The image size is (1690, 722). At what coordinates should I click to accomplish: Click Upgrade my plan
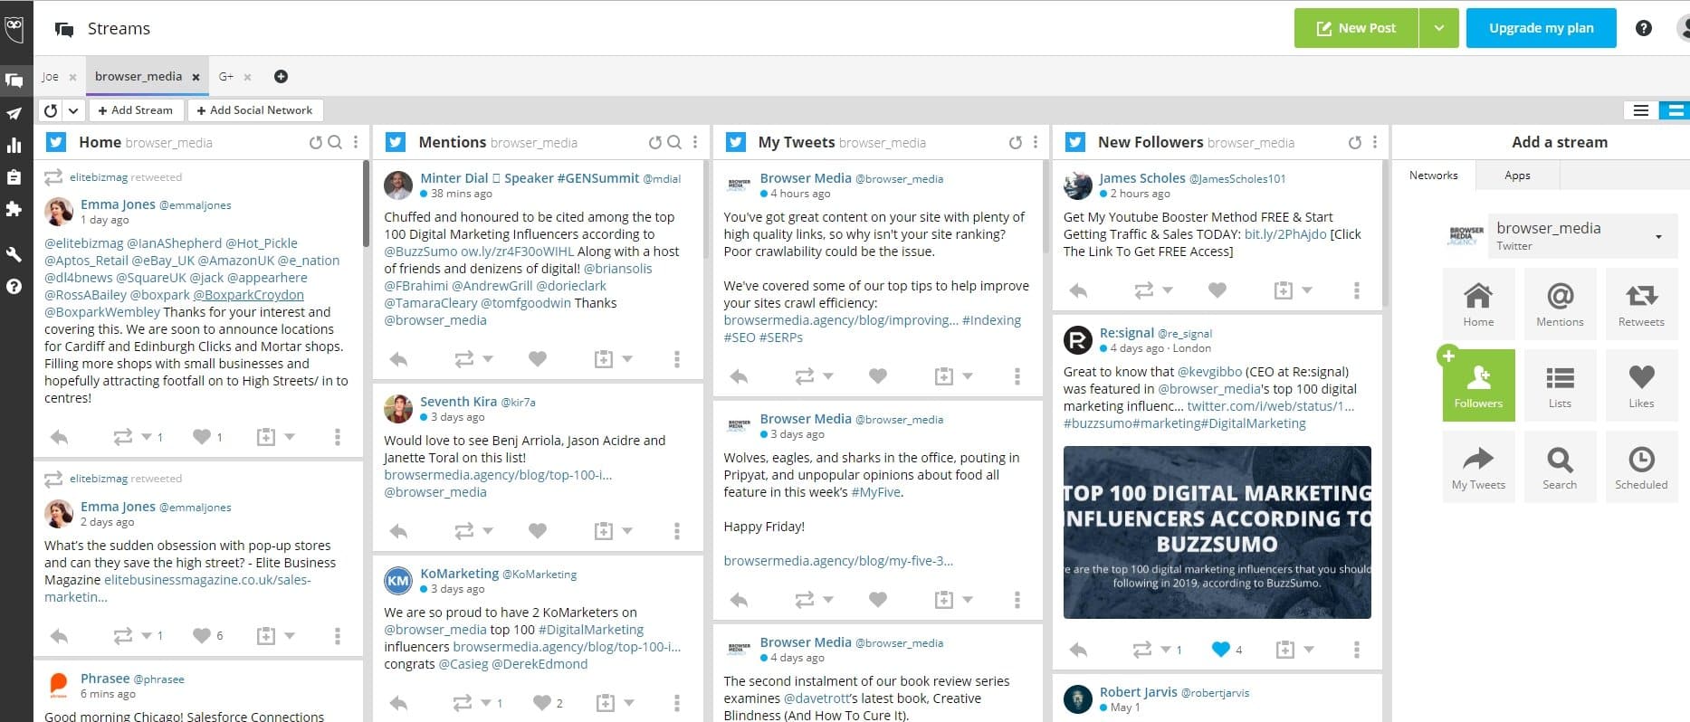click(x=1541, y=28)
